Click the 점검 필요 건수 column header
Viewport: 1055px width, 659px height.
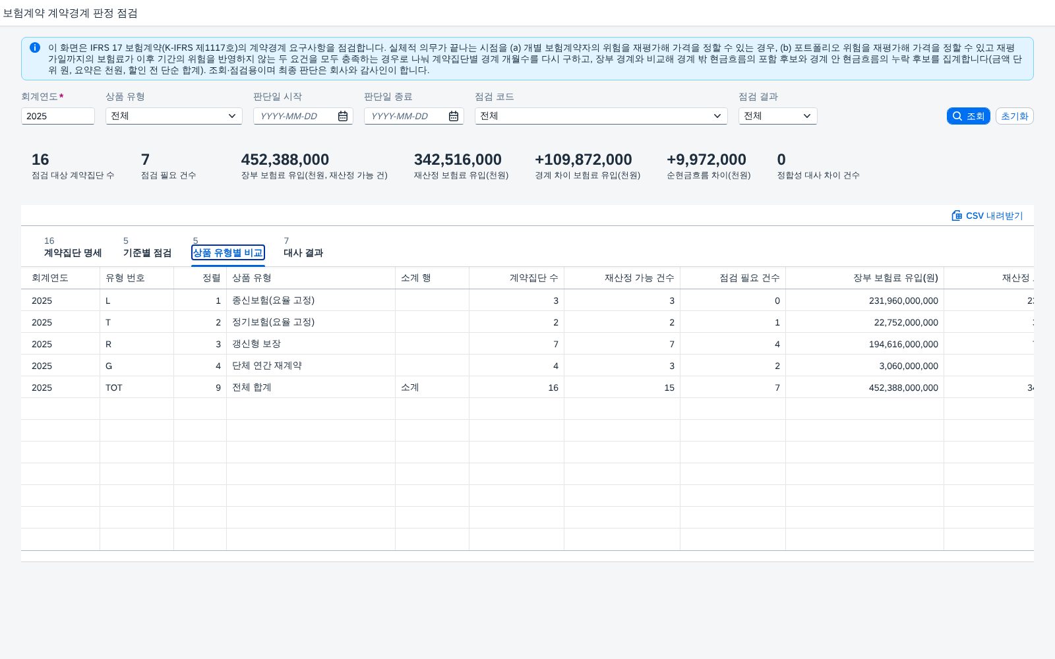(733, 278)
